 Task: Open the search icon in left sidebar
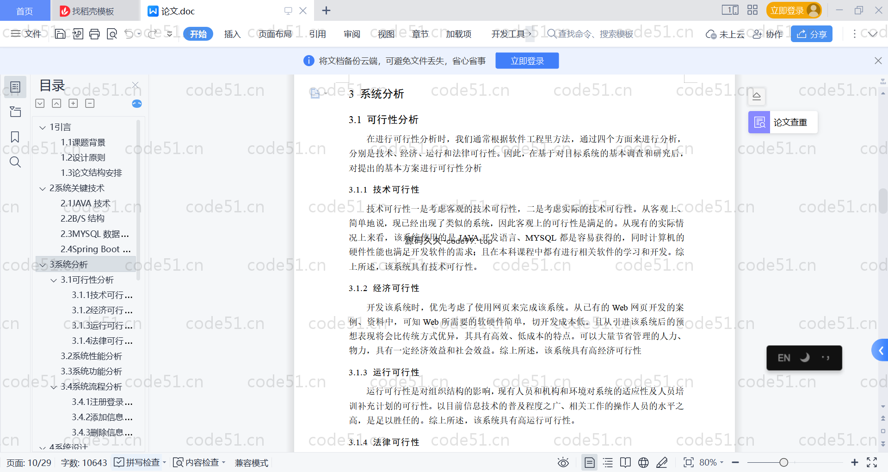15,162
